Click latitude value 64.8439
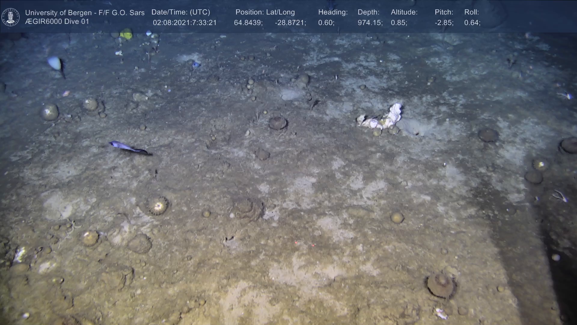The height and width of the screenshot is (325, 577). 248,23
